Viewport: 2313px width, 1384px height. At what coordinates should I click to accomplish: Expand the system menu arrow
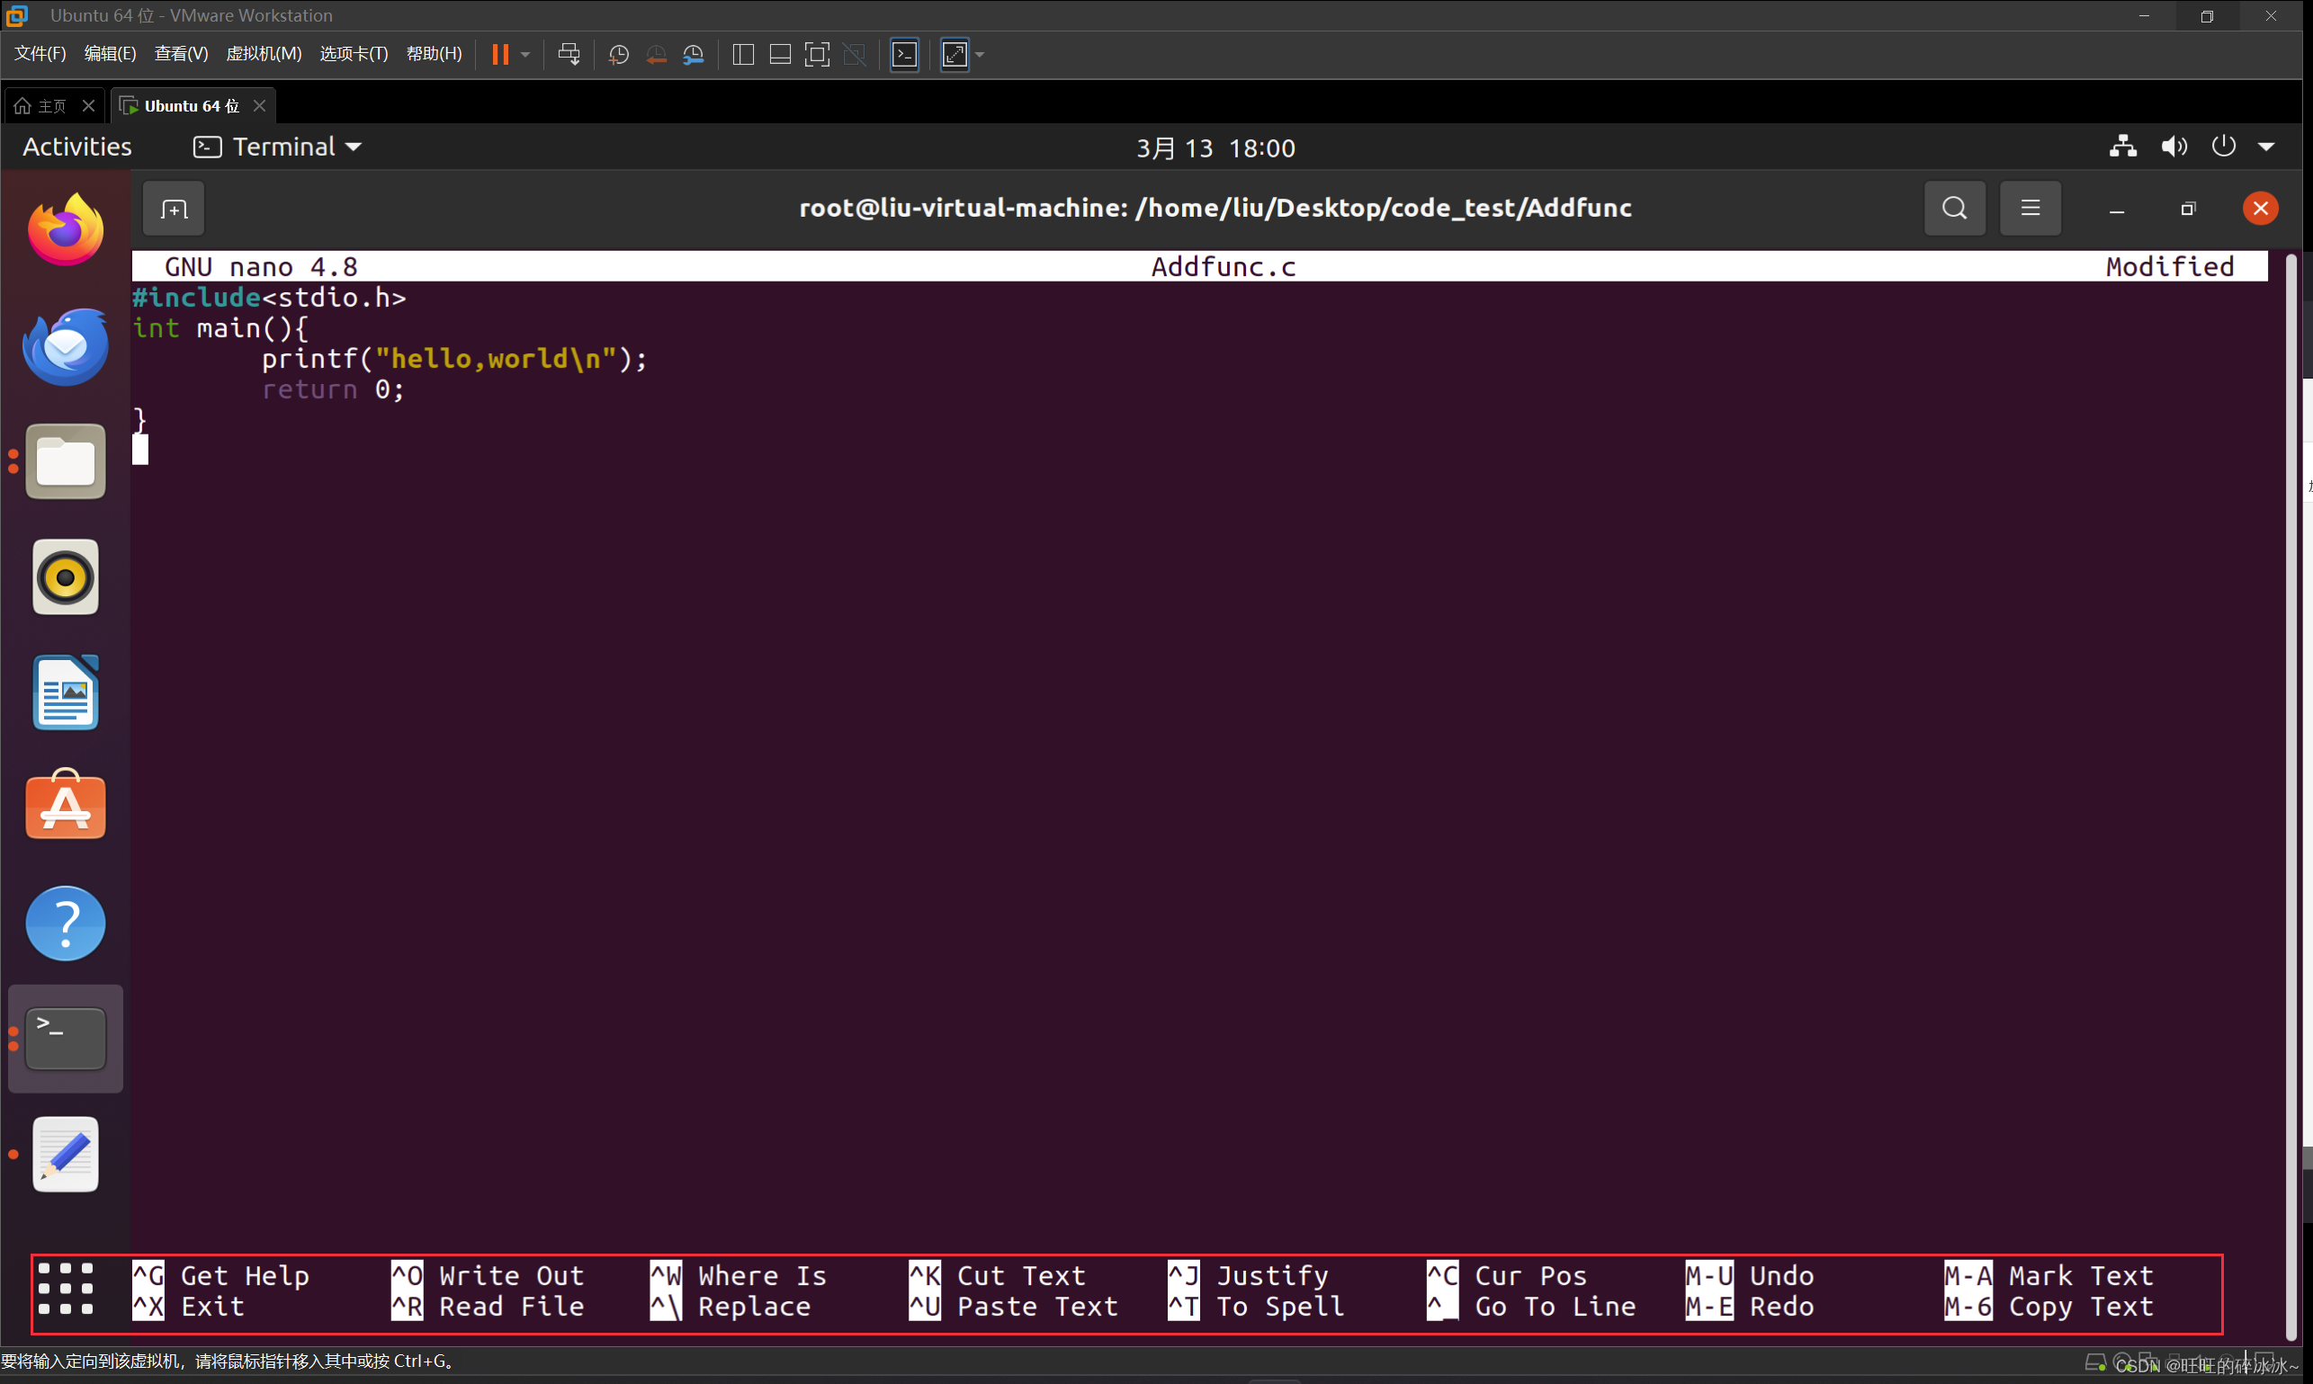click(x=2265, y=147)
